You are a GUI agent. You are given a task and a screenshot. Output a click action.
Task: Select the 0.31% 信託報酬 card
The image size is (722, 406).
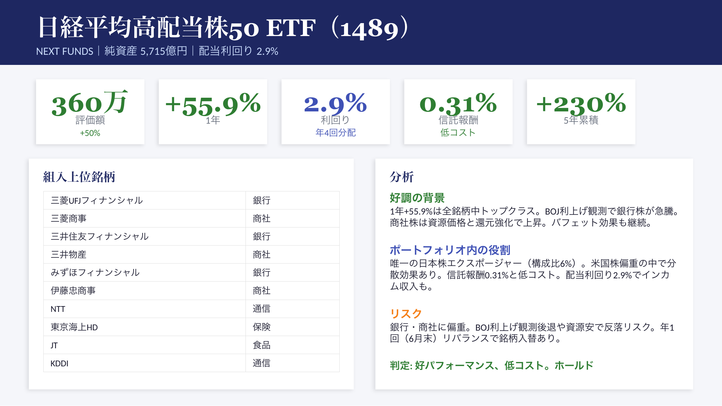(x=458, y=112)
